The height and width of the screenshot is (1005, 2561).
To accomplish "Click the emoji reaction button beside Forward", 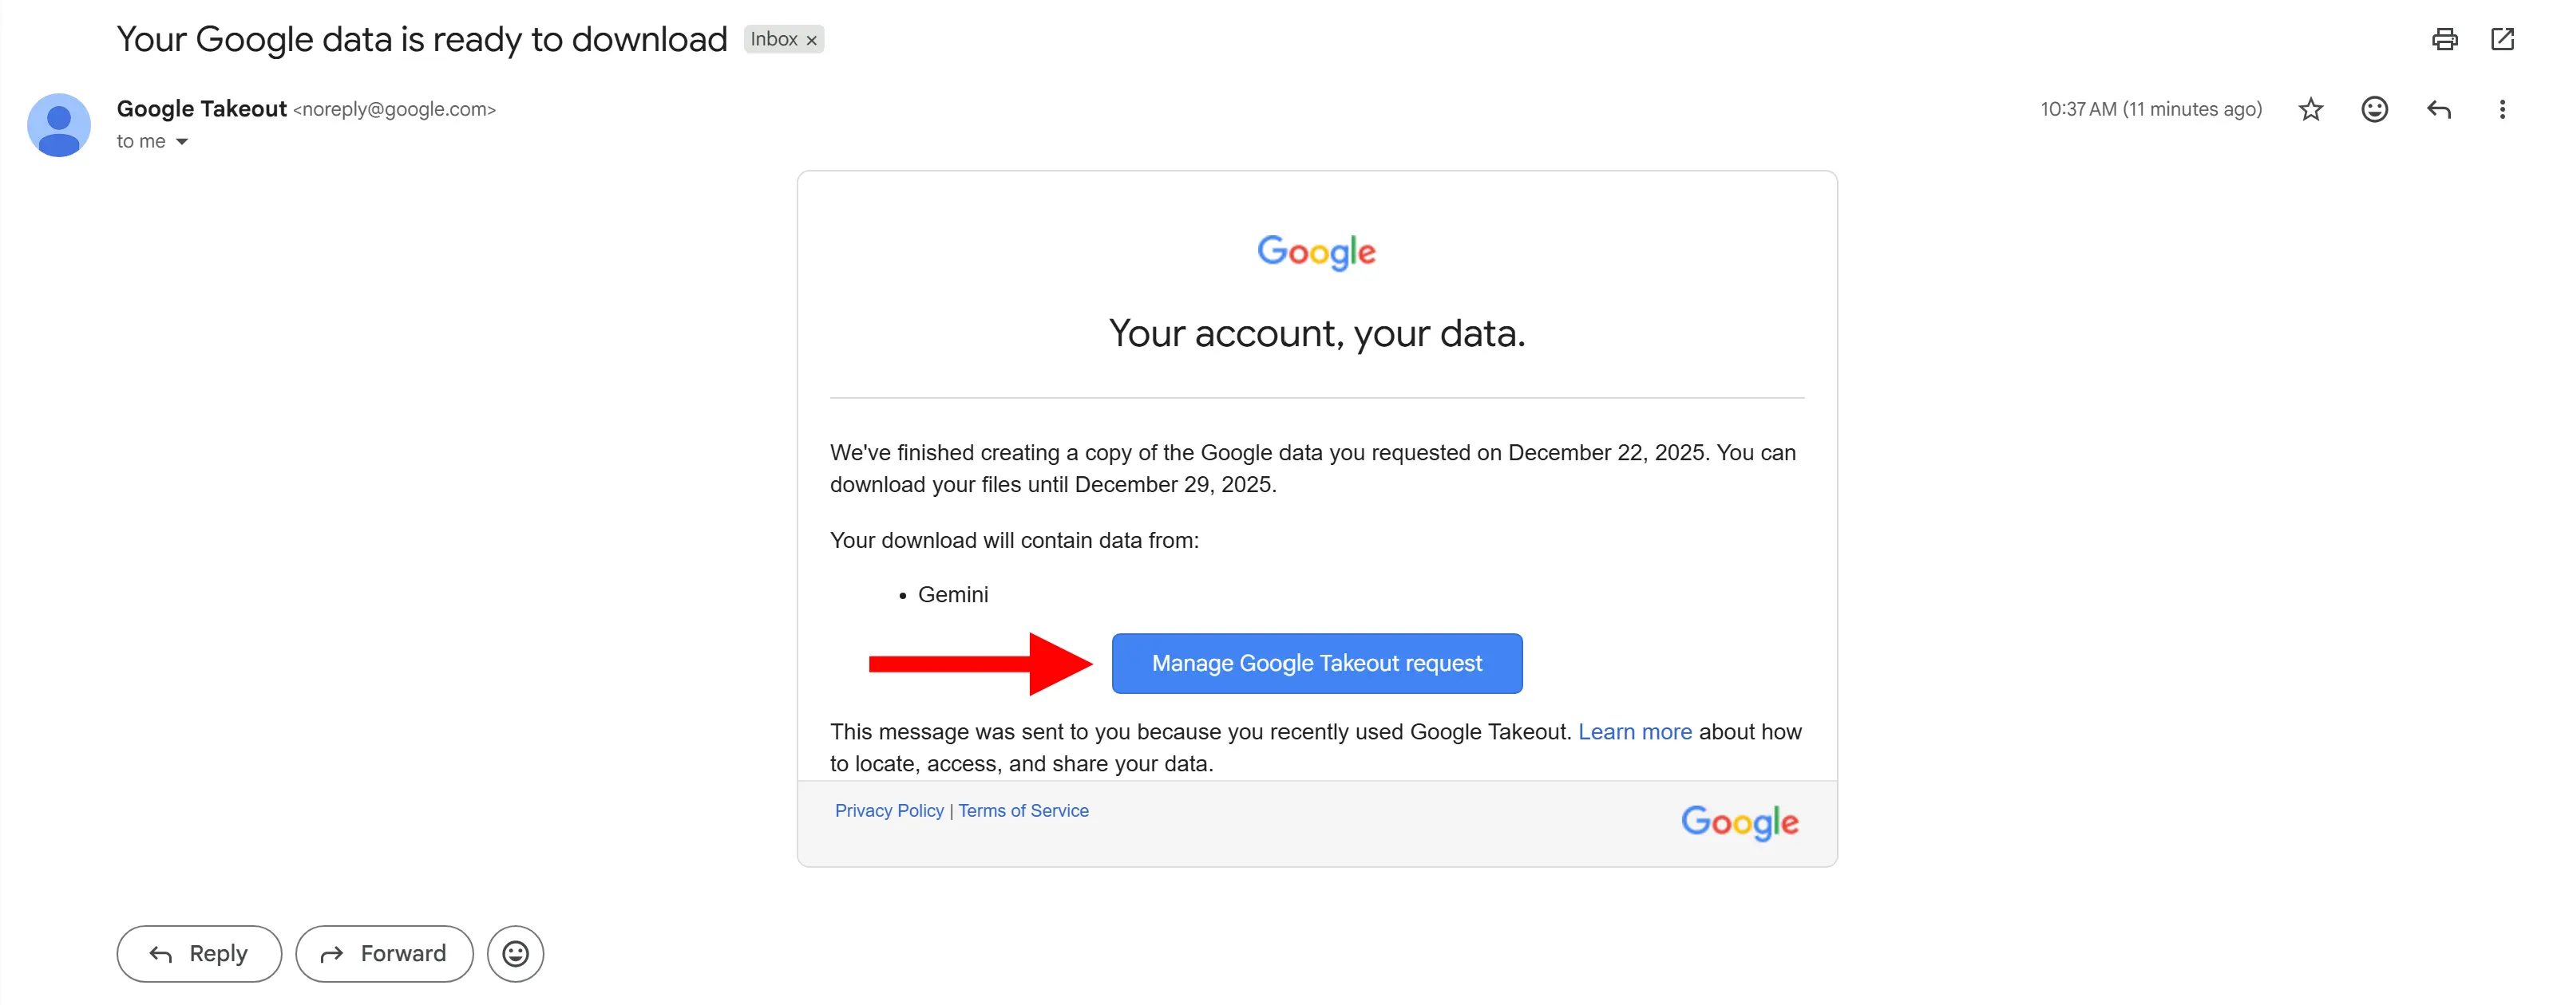I will [x=515, y=953].
